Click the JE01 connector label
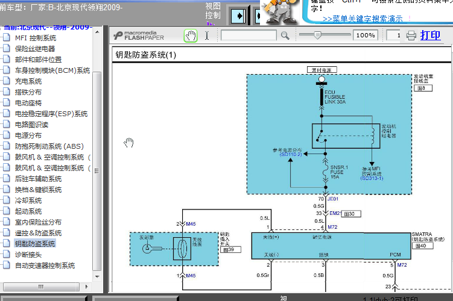Viewport: 453px width, 301px height. (332, 199)
